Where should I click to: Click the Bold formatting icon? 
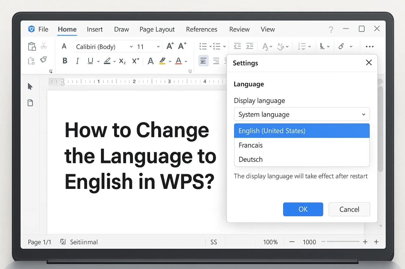tap(65, 61)
